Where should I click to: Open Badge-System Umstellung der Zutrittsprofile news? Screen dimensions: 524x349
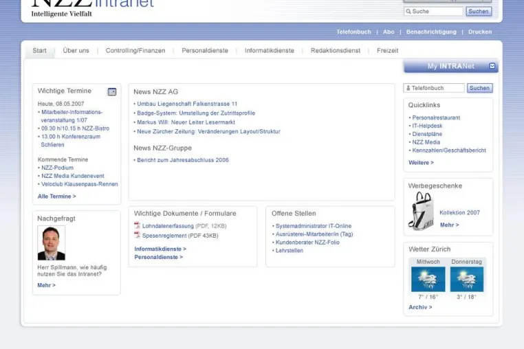pos(196,113)
